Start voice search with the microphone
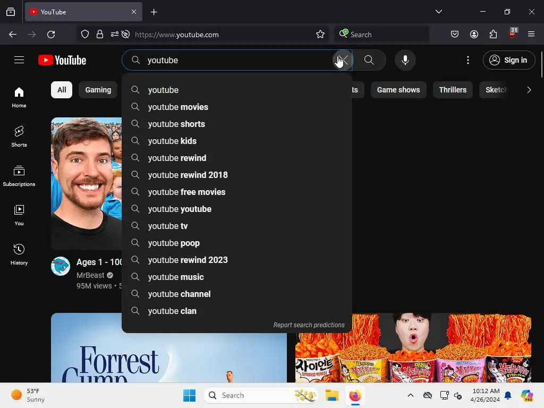This screenshot has width=544, height=408. 405,60
